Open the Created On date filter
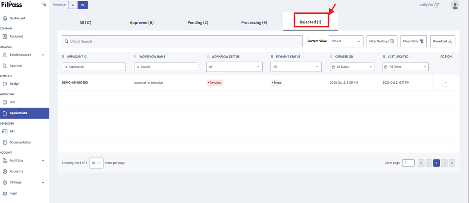 [352, 67]
